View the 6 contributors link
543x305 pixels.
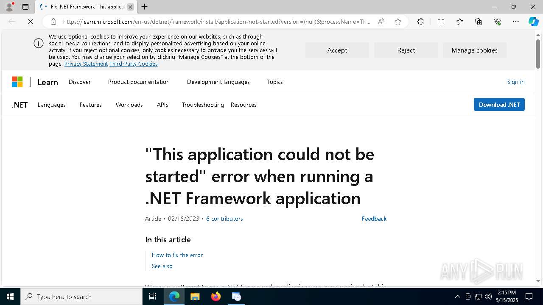[x=224, y=219]
